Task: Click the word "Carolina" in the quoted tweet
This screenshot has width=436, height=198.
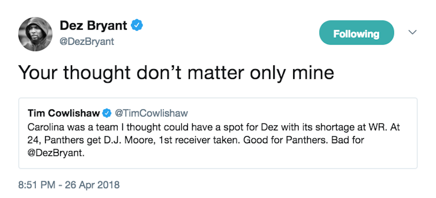Action: click(45, 126)
